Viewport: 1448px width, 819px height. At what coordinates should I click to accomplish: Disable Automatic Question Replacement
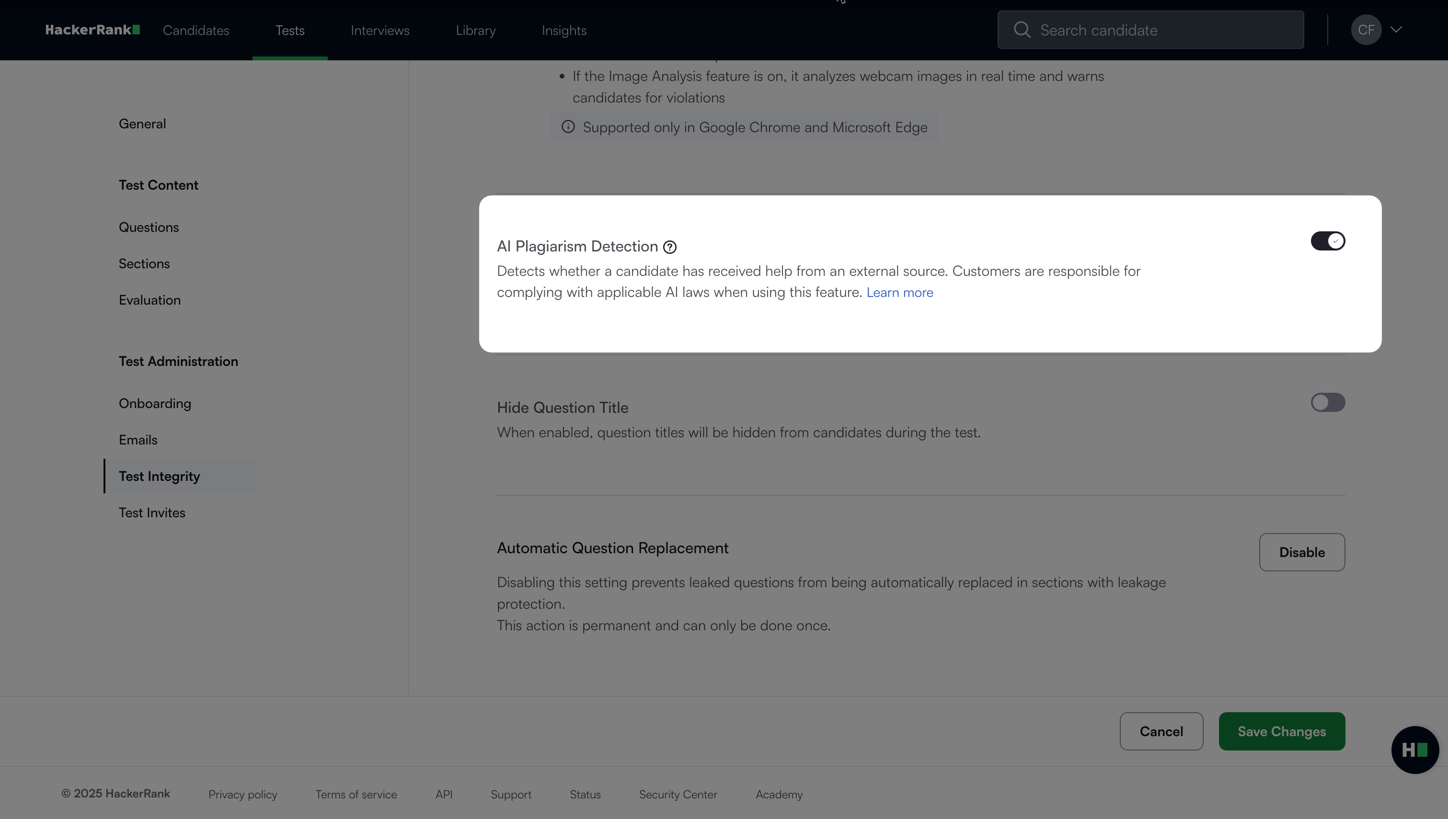pos(1302,552)
